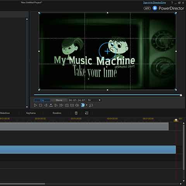Open the Duration settings

pos(57,113)
